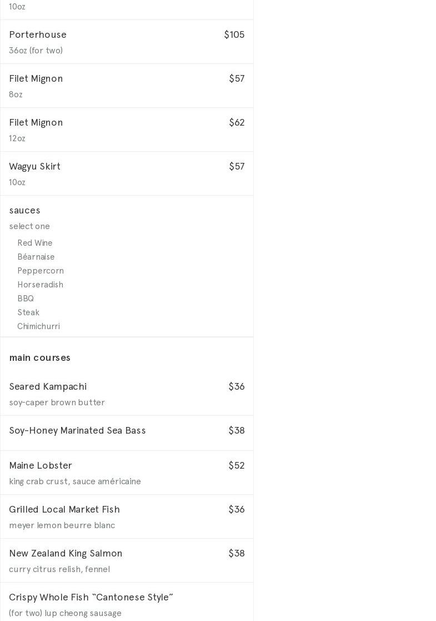Viewport: 436px width, 621px height.
Task: Open the Seared Kampachi dish
Action: pyautogui.click(x=48, y=387)
